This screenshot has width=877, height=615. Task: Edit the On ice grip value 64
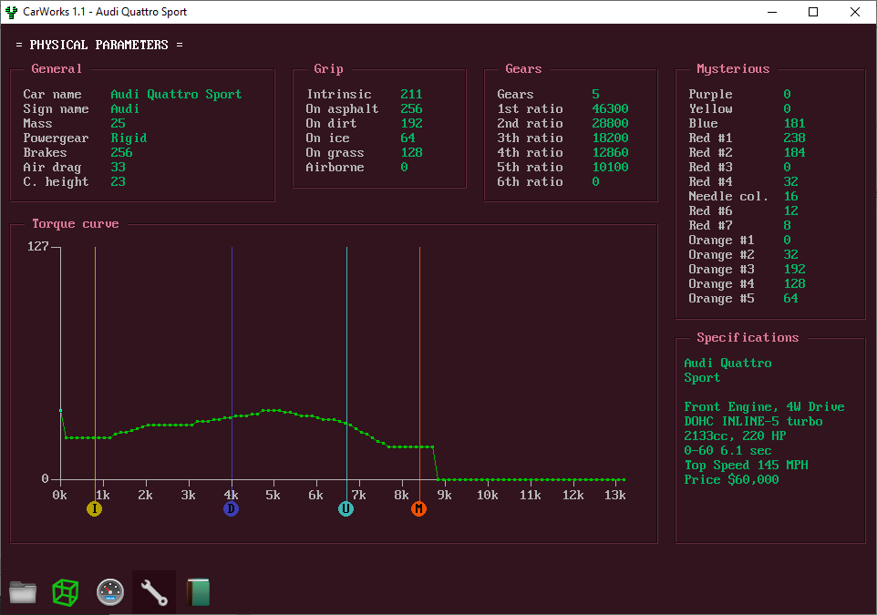(x=408, y=138)
